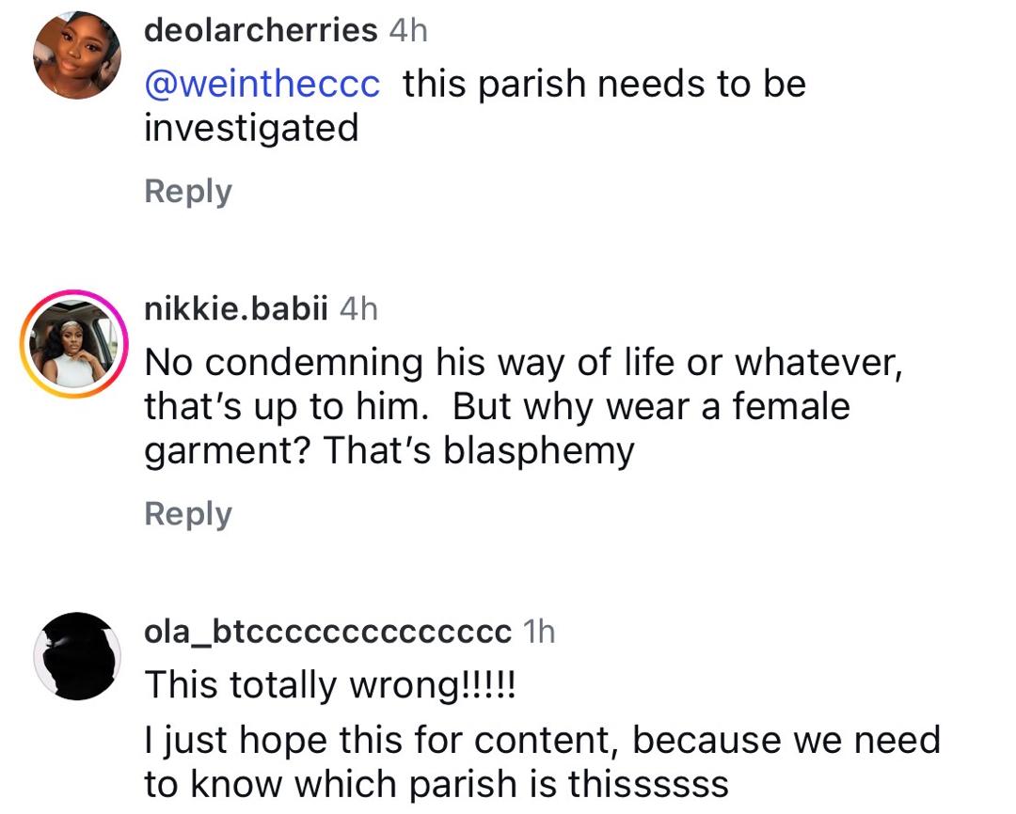Open the @weintheccc mention
This screenshot has height=814, width=1016.
tap(262, 84)
